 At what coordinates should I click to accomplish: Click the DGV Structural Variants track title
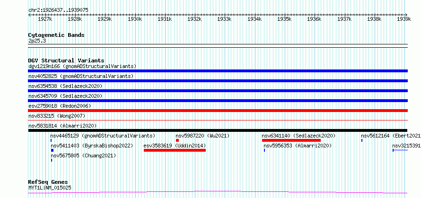coord(66,60)
